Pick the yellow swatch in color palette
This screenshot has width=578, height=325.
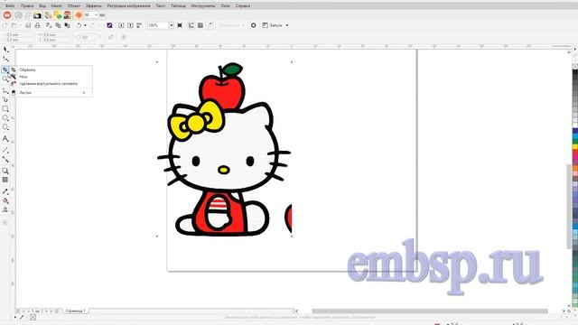pyautogui.click(x=575, y=146)
